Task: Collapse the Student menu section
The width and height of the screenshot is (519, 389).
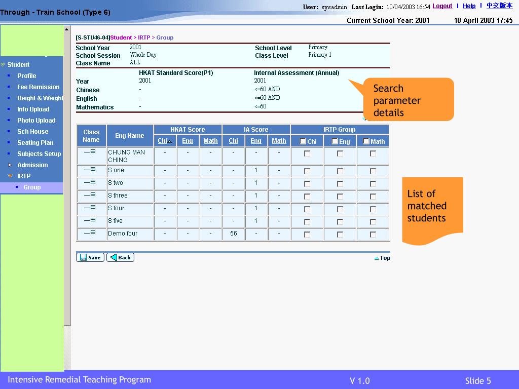Action: pos(3,64)
